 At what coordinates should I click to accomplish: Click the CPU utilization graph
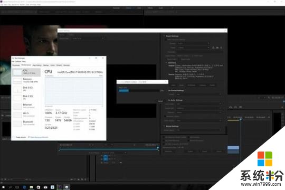(74, 91)
